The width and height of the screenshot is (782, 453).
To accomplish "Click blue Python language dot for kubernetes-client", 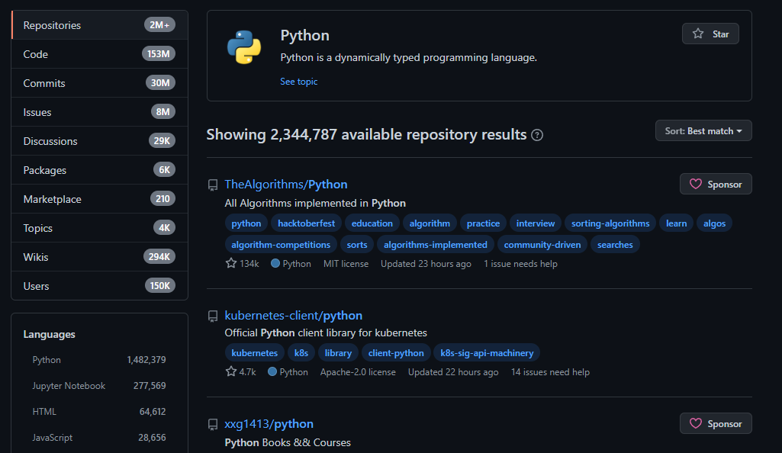I will (x=272, y=371).
